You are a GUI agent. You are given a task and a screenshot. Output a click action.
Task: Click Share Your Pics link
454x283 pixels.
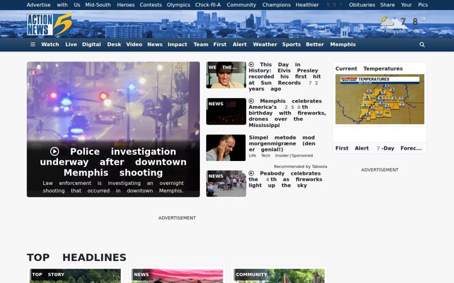404,5
